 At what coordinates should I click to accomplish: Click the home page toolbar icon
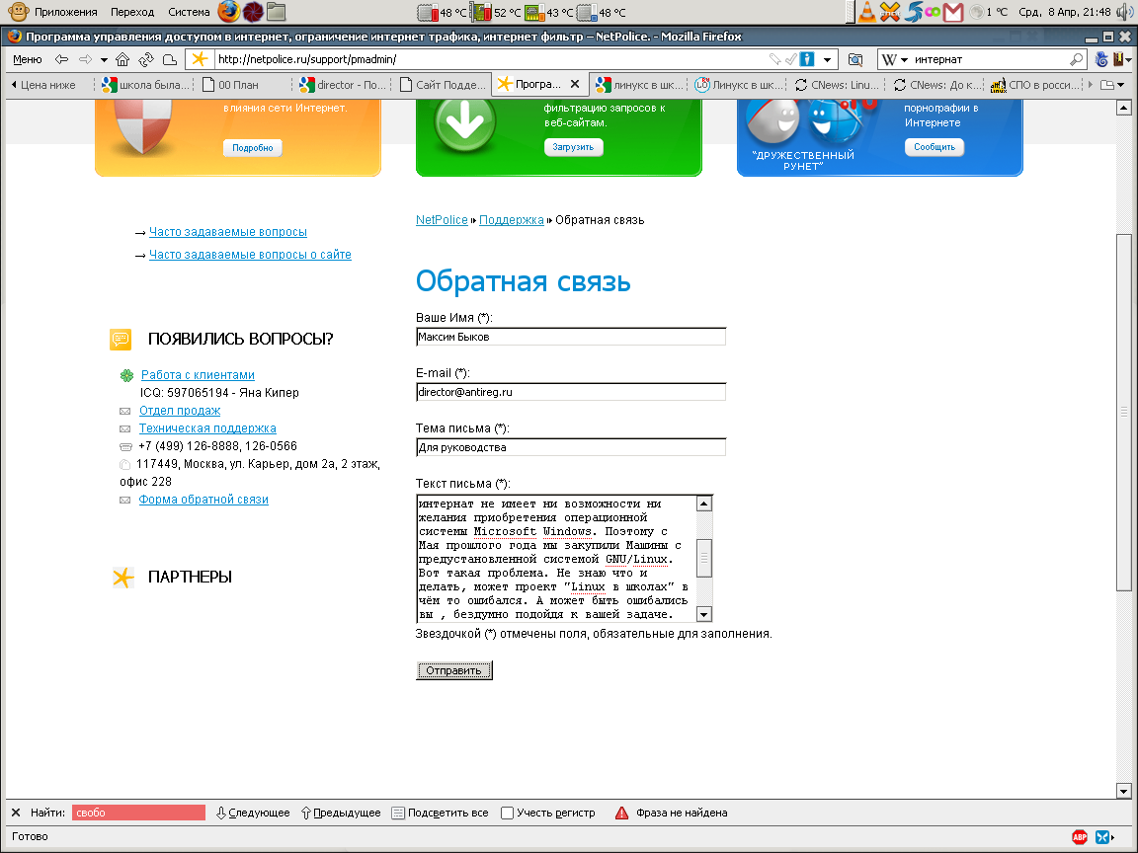pos(122,59)
